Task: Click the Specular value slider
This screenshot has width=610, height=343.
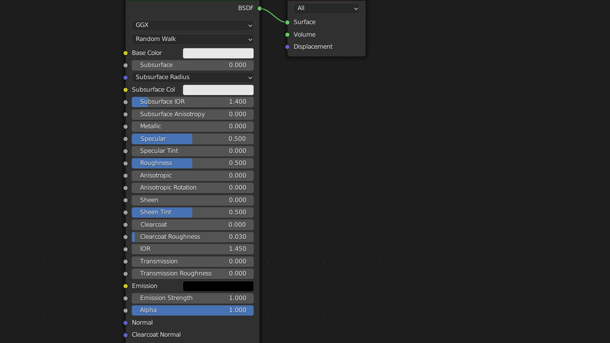Action: [x=192, y=138]
